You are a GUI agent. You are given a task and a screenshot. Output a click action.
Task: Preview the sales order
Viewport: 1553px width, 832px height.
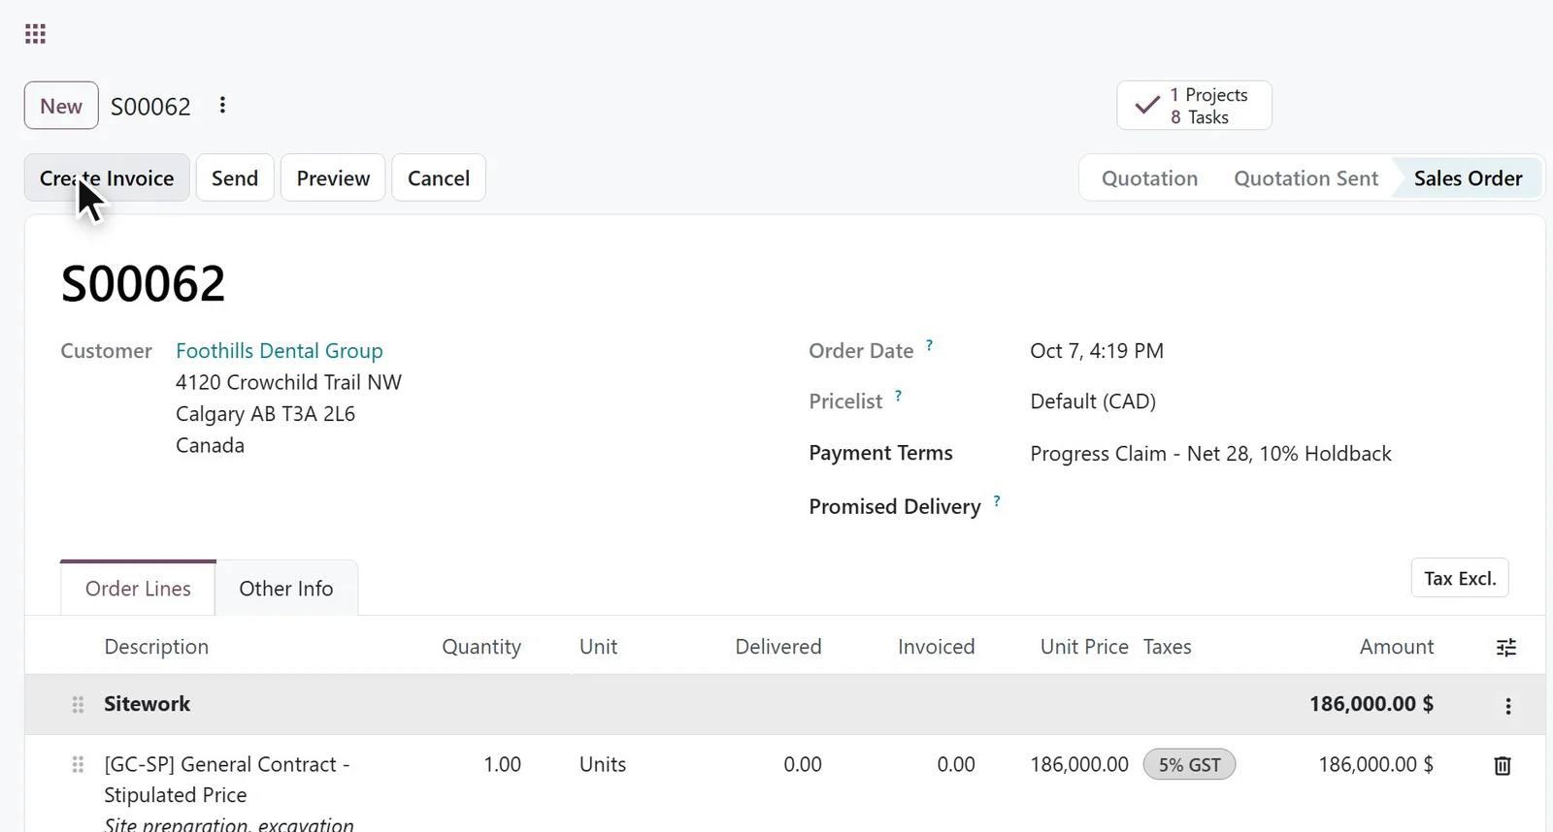pos(333,178)
